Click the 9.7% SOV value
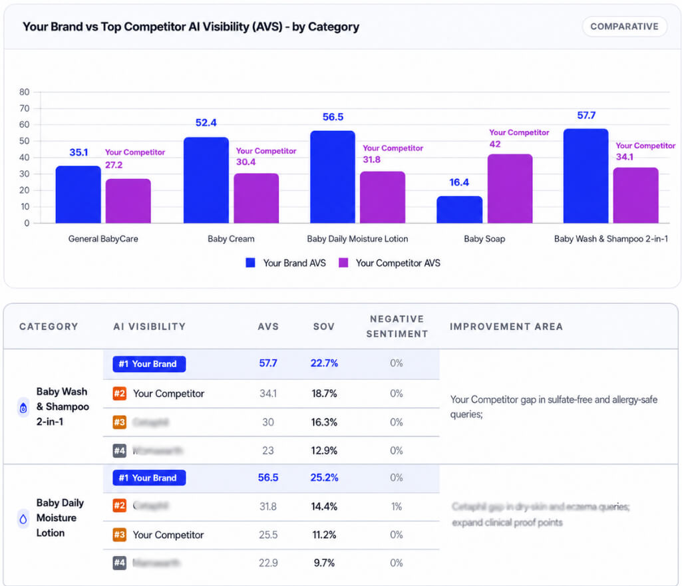This screenshot has height=586, width=682. coord(324,563)
